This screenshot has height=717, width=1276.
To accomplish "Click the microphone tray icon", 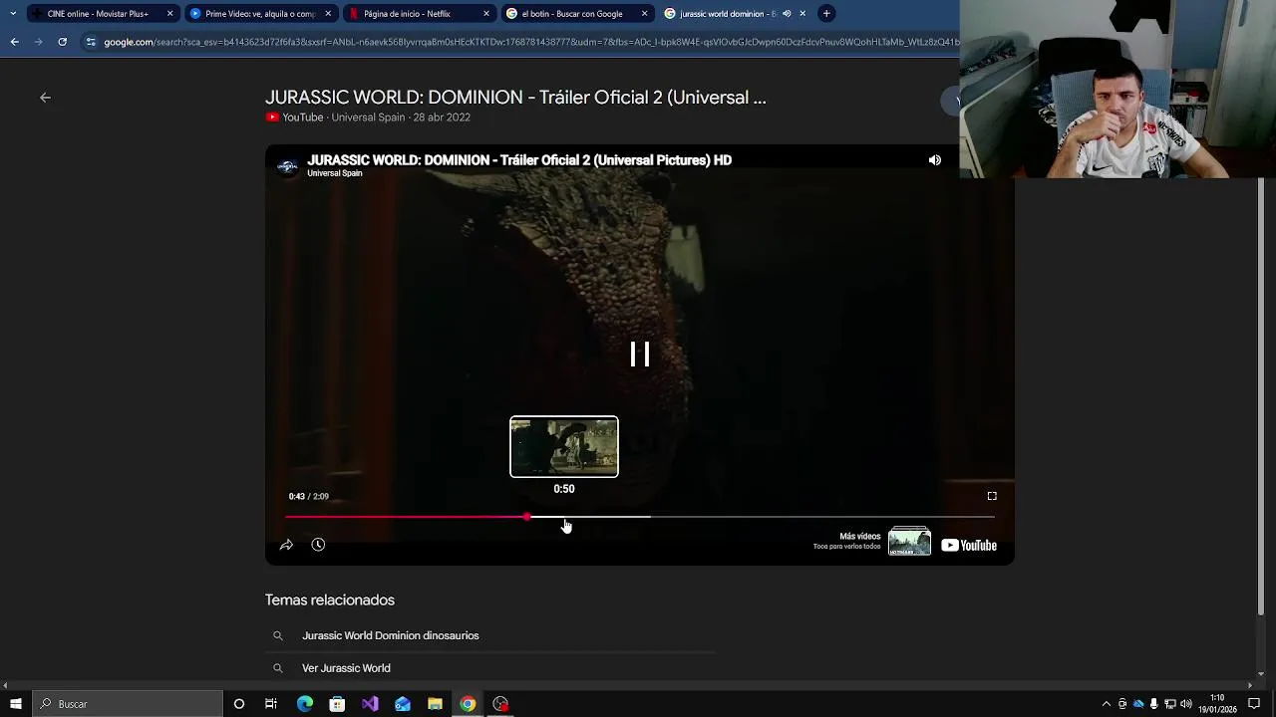I will (1154, 704).
